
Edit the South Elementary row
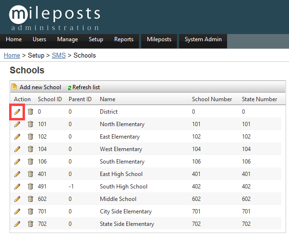(x=17, y=162)
